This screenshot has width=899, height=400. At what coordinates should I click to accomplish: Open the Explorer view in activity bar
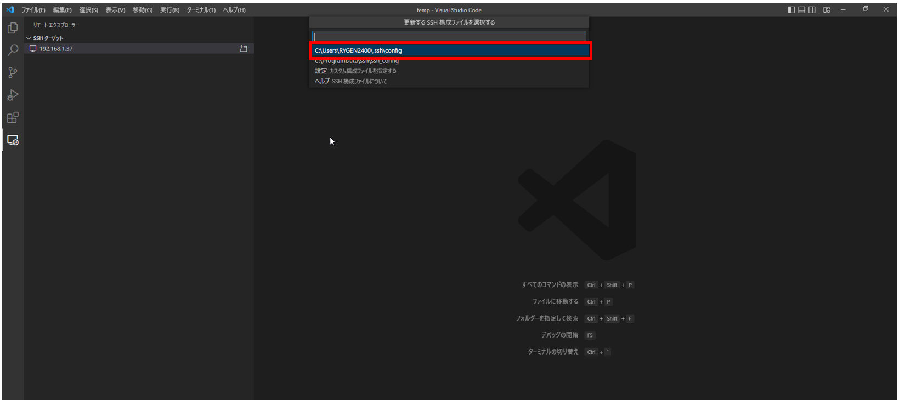pos(13,28)
